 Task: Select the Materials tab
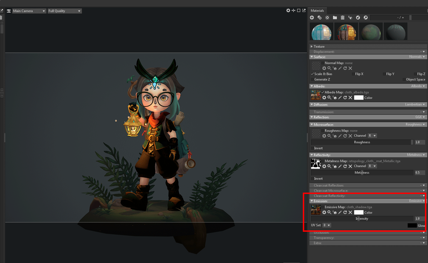coord(317,11)
